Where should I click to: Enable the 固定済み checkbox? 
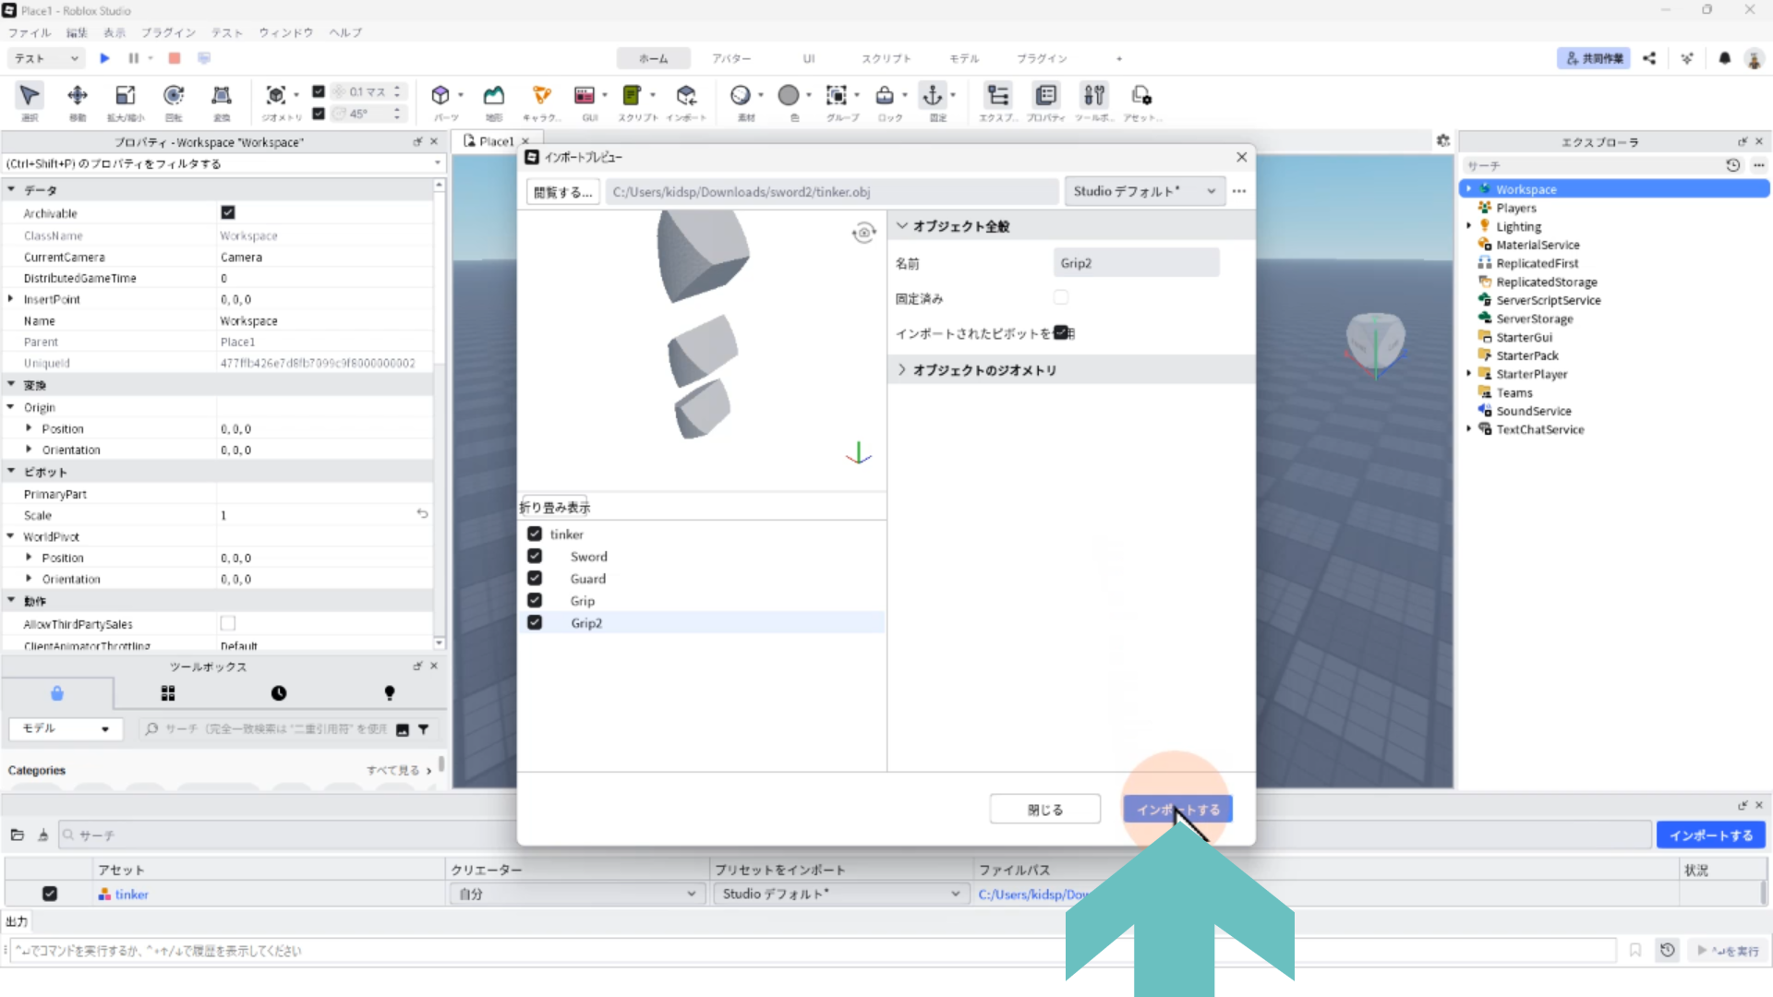[x=1061, y=298]
